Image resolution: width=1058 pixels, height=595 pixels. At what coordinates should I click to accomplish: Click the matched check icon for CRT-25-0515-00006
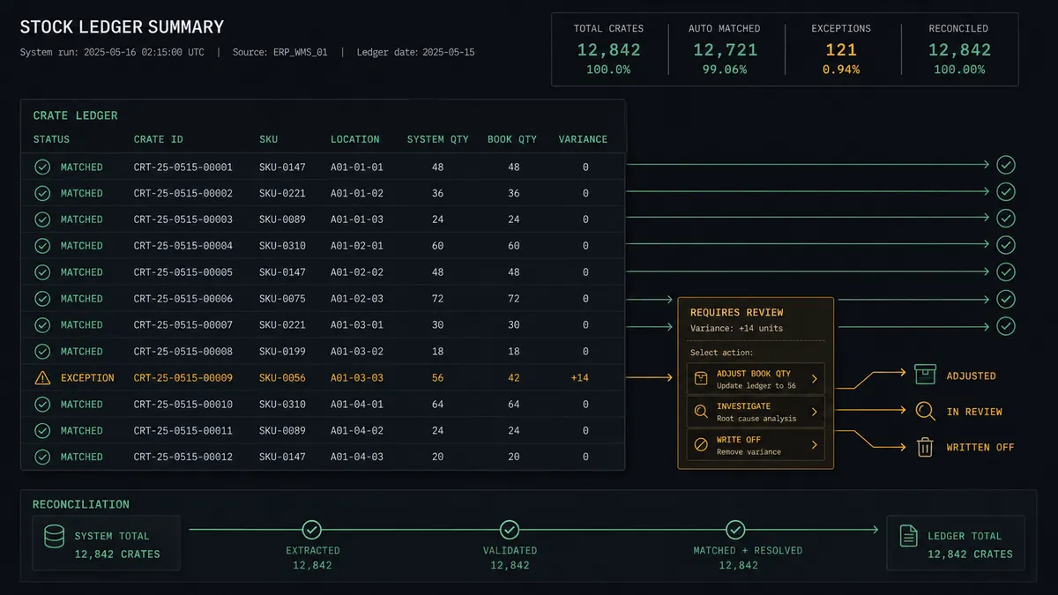pyautogui.click(x=42, y=299)
